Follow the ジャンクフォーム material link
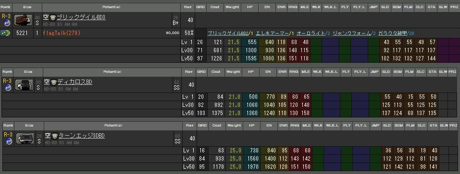The width and height of the screenshot is (460, 174). (351, 34)
